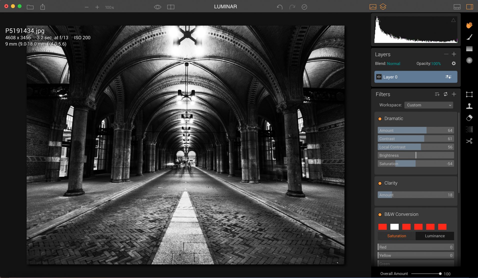Open the Transform tool
Viewport: 478px width, 278px height.
469,95
